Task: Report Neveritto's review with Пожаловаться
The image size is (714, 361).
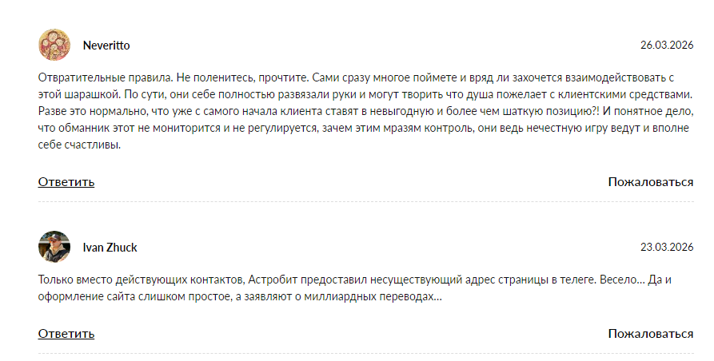Action: point(650,182)
